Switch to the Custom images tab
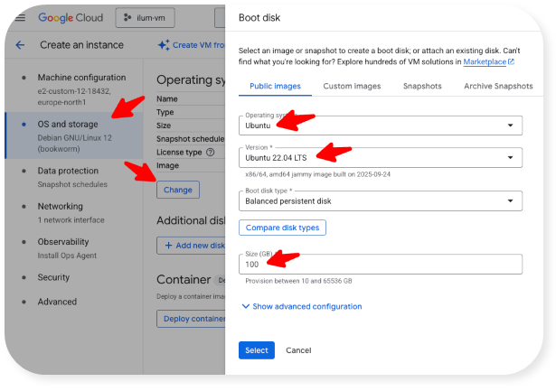 pos(352,86)
